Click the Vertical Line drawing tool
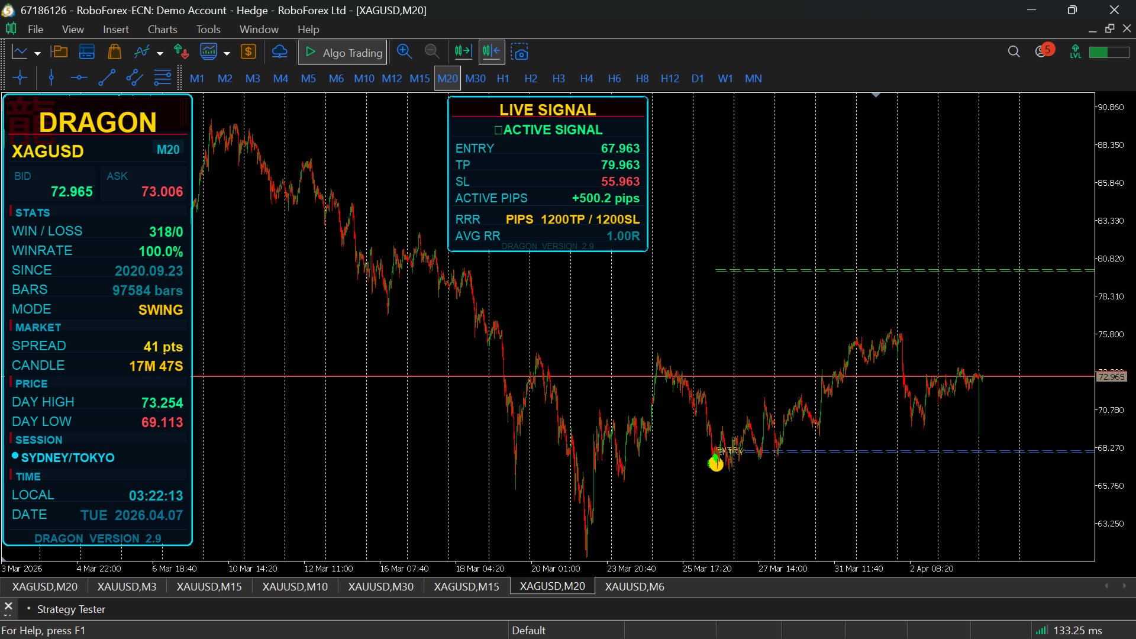Screen dimensions: 1136x639 coord(51,78)
